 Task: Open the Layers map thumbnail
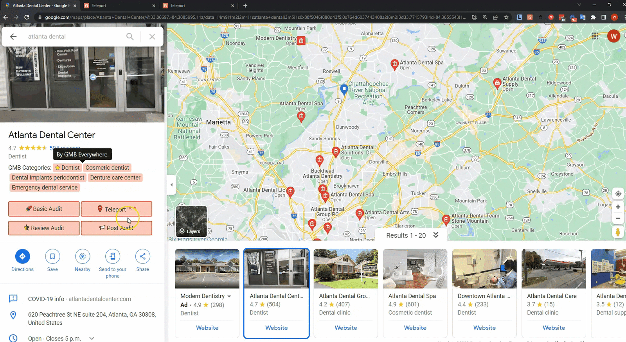(191, 221)
